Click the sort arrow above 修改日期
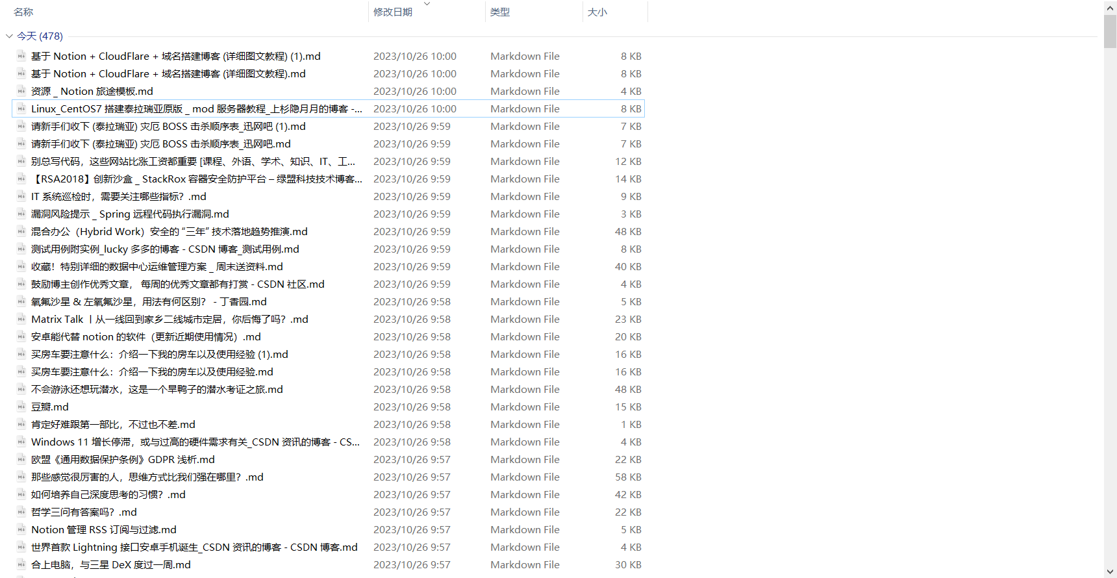 (x=427, y=4)
